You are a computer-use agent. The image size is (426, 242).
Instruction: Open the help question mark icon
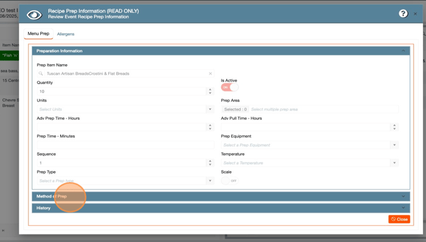[403, 14]
